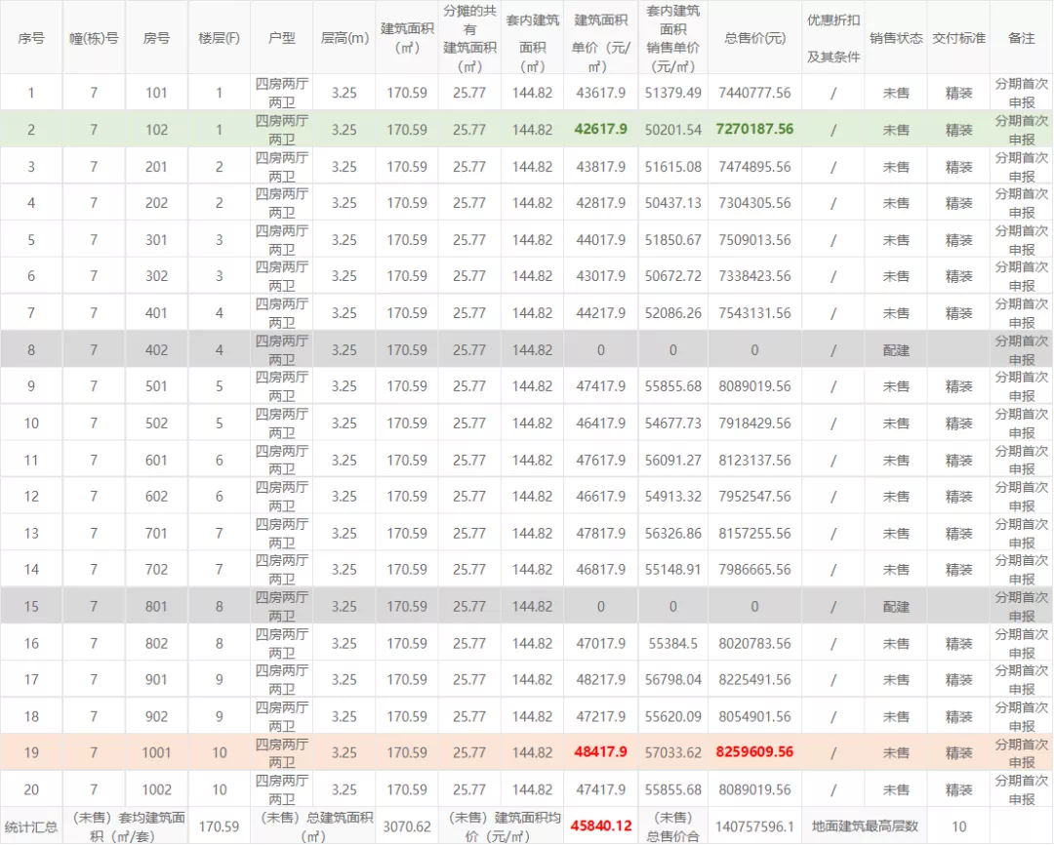The width and height of the screenshot is (1054, 845).
Task: Select room number 801 in gray row
Action: pos(156,606)
